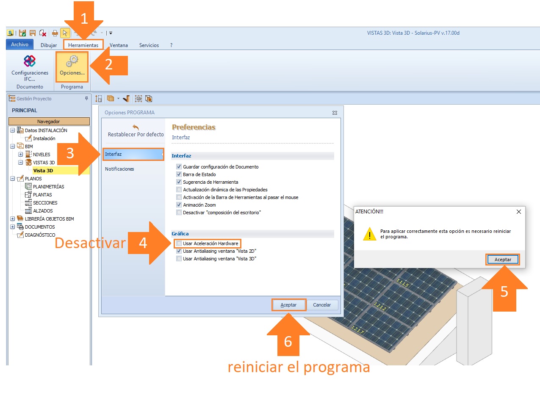The image size is (540, 395).
Task: Click the VISTAS 3D icon in the tree
Action: (28, 163)
